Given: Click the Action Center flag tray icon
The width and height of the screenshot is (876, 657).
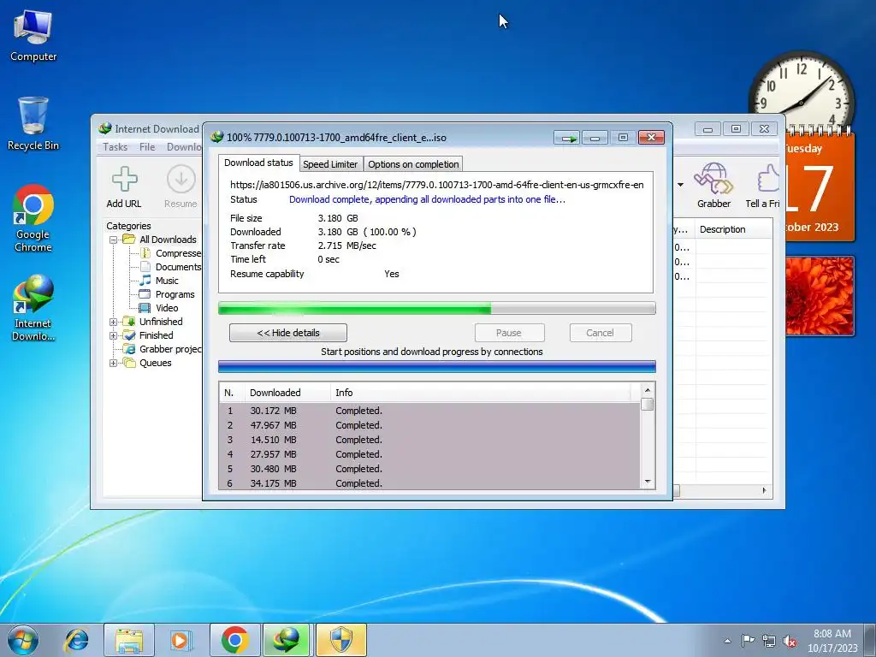Looking at the screenshot, I should (x=748, y=641).
